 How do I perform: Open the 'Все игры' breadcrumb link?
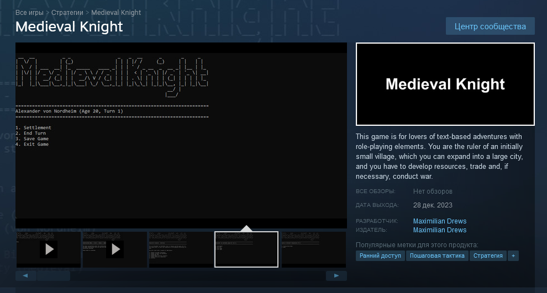(x=29, y=13)
